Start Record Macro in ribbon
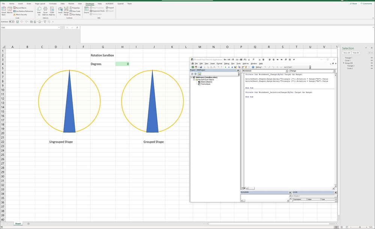The image size is (375, 229). tap(20, 8)
